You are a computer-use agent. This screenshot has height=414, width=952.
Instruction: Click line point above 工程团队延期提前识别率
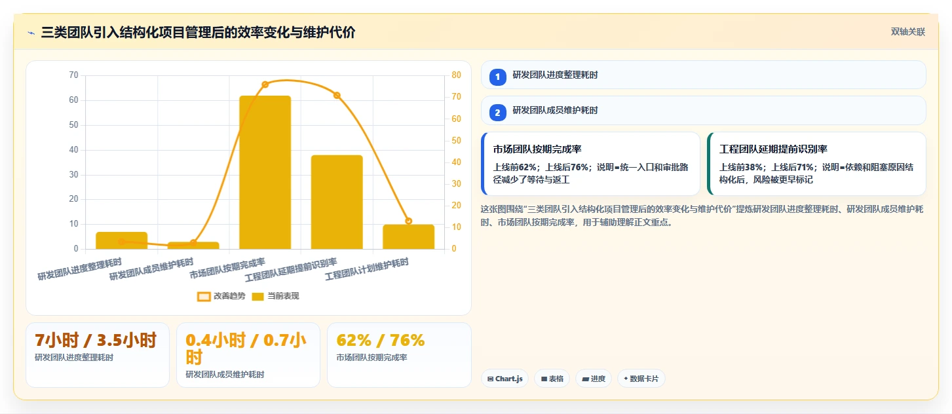point(337,95)
